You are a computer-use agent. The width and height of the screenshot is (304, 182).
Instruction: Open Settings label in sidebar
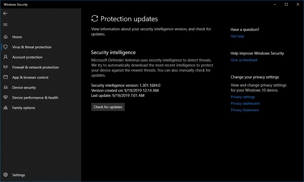coord(19,175)
